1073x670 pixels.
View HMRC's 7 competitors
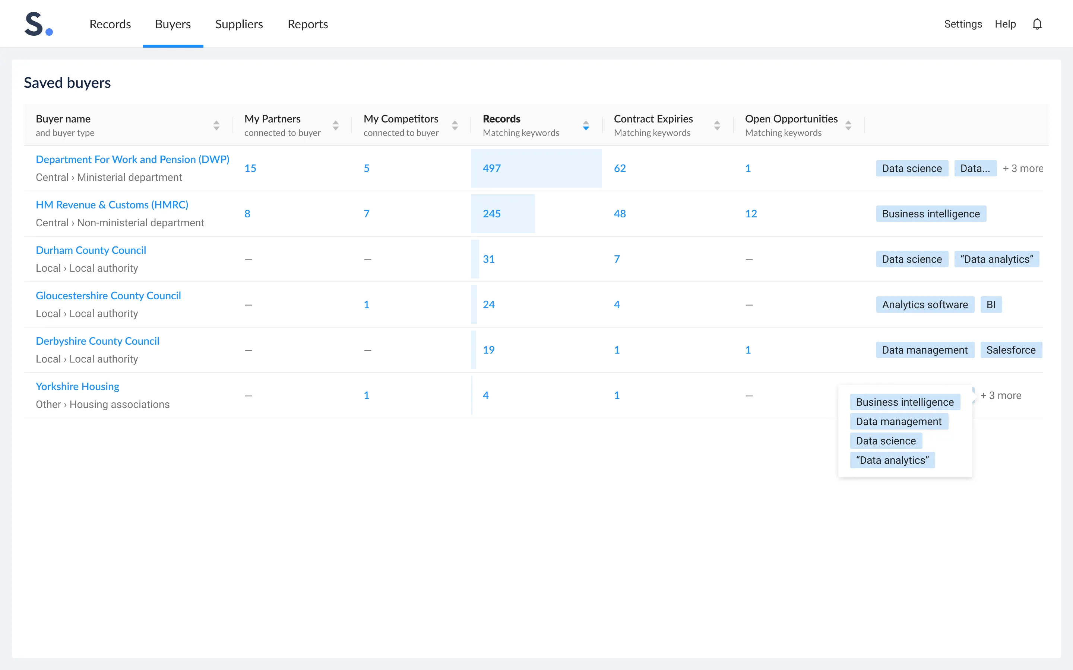367,214
